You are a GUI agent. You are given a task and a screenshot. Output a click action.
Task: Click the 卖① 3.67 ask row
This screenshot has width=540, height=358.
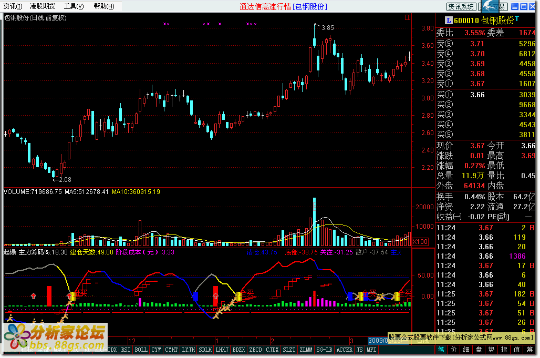tap(485, 84)
